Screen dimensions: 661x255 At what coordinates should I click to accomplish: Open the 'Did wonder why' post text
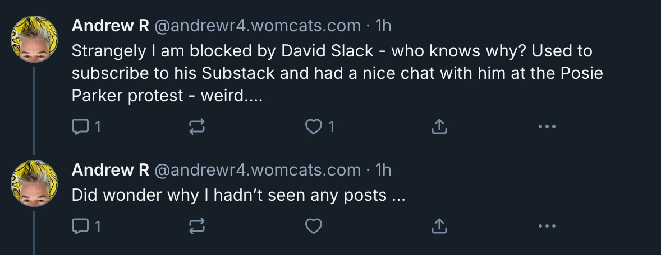[x=238, y=195]
